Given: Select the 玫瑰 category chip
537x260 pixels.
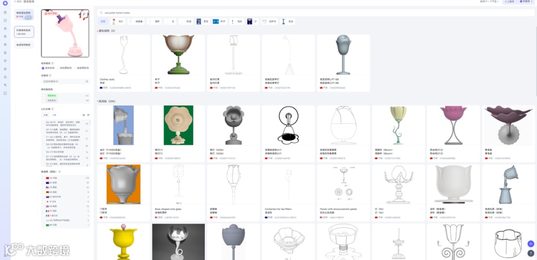Looking at the screenshot, I should 186,21.
